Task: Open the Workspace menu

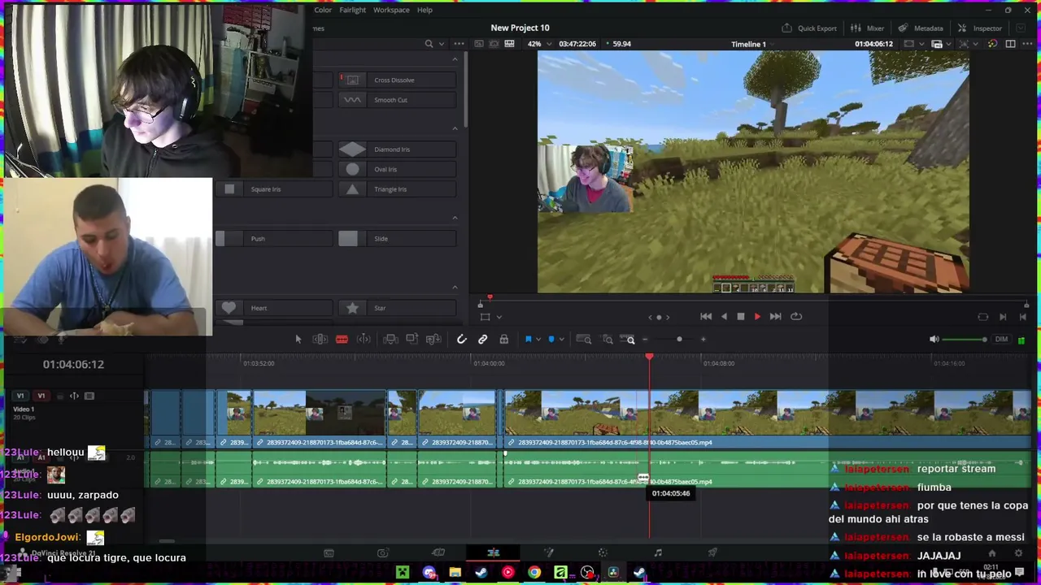Action: coord(391,10)
